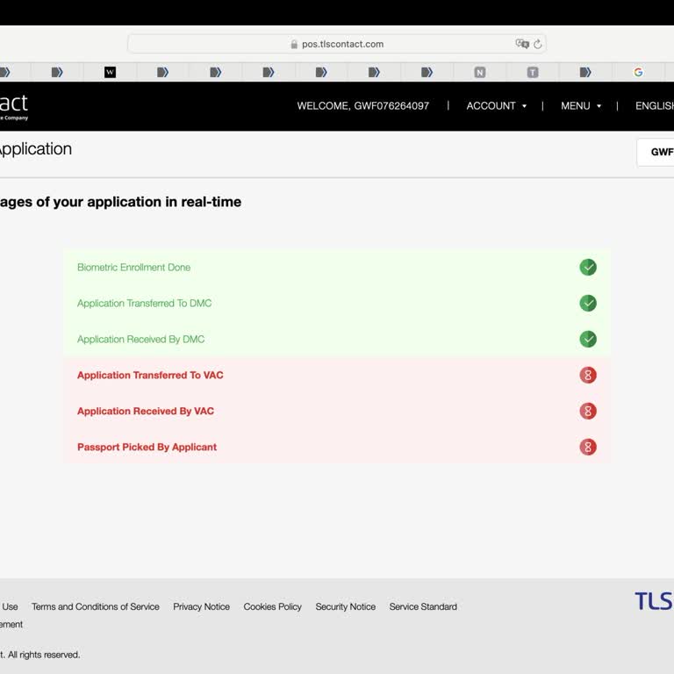Open the Cookies Policy link
This screenshot has width=674, height=674.
[273, 606]
